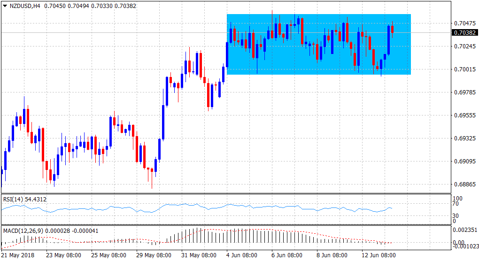Screen dimensions: 479x261
Task: Click the current price tag 0.70382
Action: click(x=464, y=32)
